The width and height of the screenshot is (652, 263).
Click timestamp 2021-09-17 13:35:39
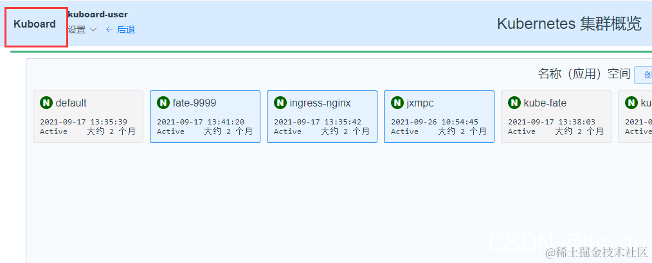[x=84, y=122]
